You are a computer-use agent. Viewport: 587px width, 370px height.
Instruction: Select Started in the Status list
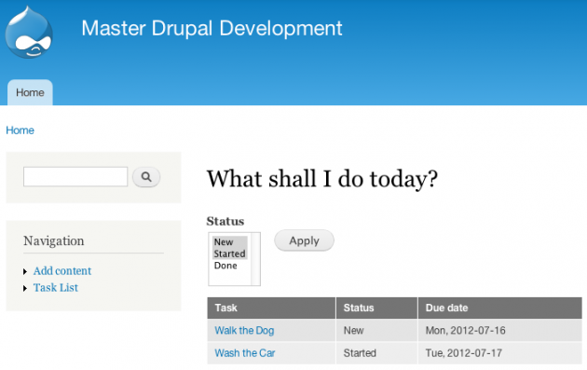click(x=230, y=254)
